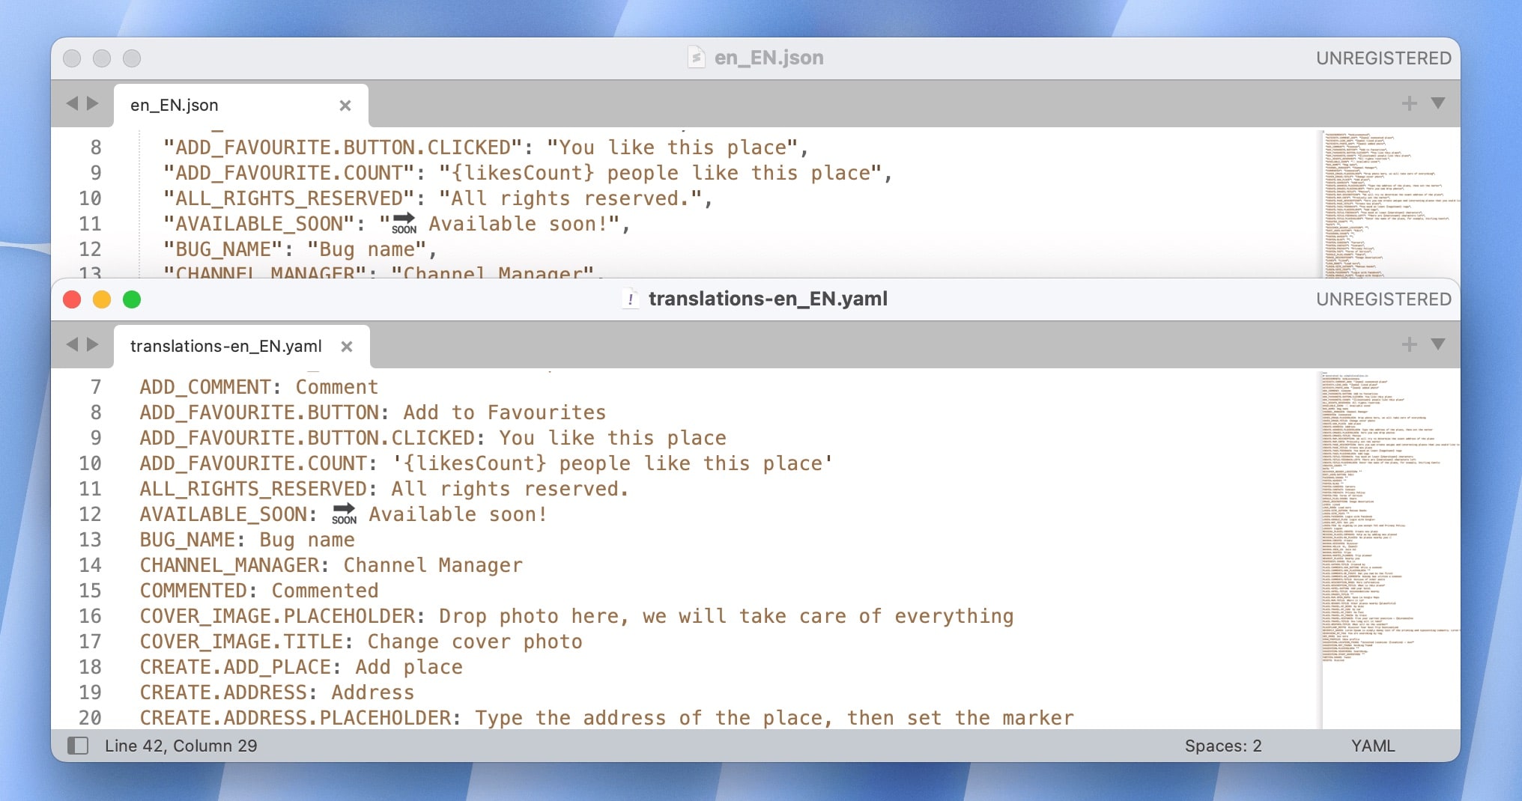Click CREATE.ADD_PLACE key
Screen dimensions: 1522x801
(235, 667)
